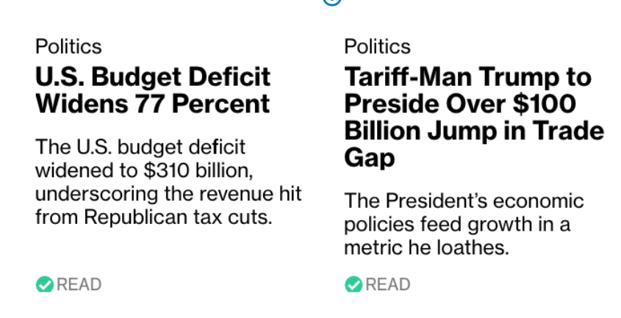Click the word 'Gap' ending the trade headline
621x318 pixels.
(370, 159)
